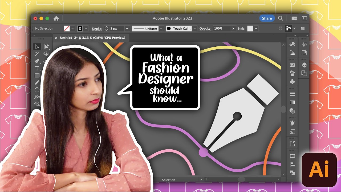
Task: Click the Align to Pixel Grid icon
Action: 281,28
